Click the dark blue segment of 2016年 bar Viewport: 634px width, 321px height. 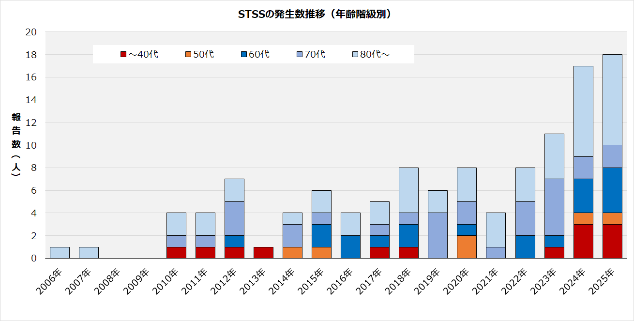(x=351, y=247)
